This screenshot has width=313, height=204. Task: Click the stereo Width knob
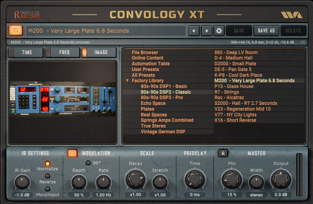[x=256, y=182]
